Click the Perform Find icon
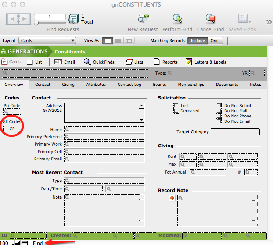 [177, 19]
